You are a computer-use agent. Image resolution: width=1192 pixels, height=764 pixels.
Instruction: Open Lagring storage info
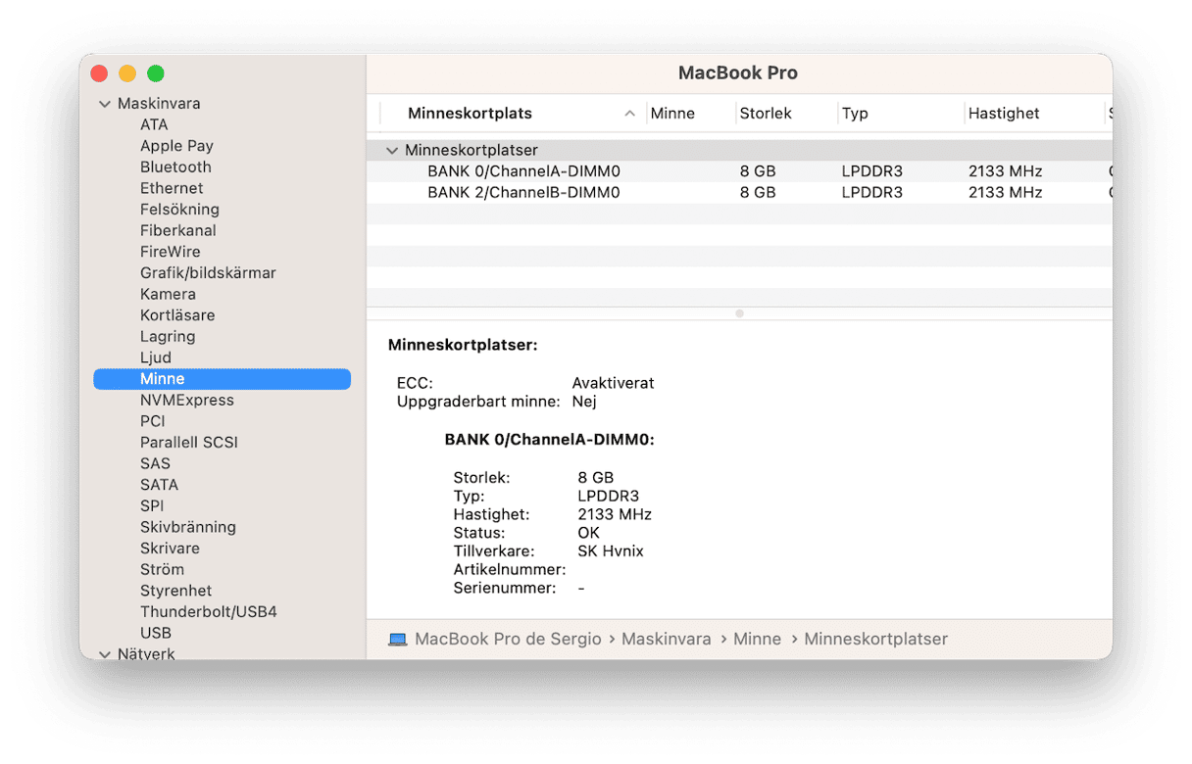(168, 336)
